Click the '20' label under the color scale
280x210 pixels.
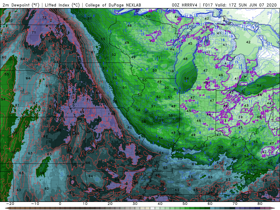click(110, 204)
